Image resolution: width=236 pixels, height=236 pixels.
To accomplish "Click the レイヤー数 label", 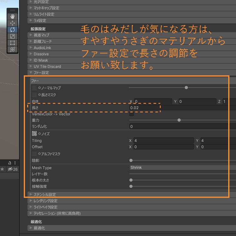I will [40, 174].
